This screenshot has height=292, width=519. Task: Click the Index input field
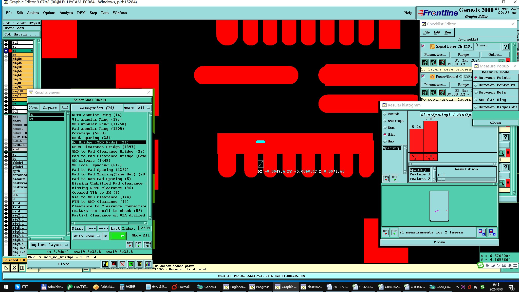click(144, 228)
